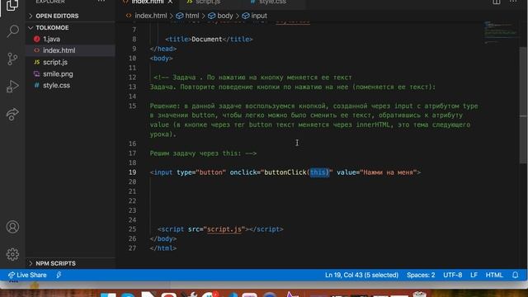The image size is (528, 297).
Task: Click the broadcast icon next to Live Share
Action: click(x=59, y=275)
